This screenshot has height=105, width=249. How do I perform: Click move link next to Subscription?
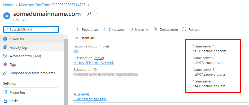click(99, 58)
